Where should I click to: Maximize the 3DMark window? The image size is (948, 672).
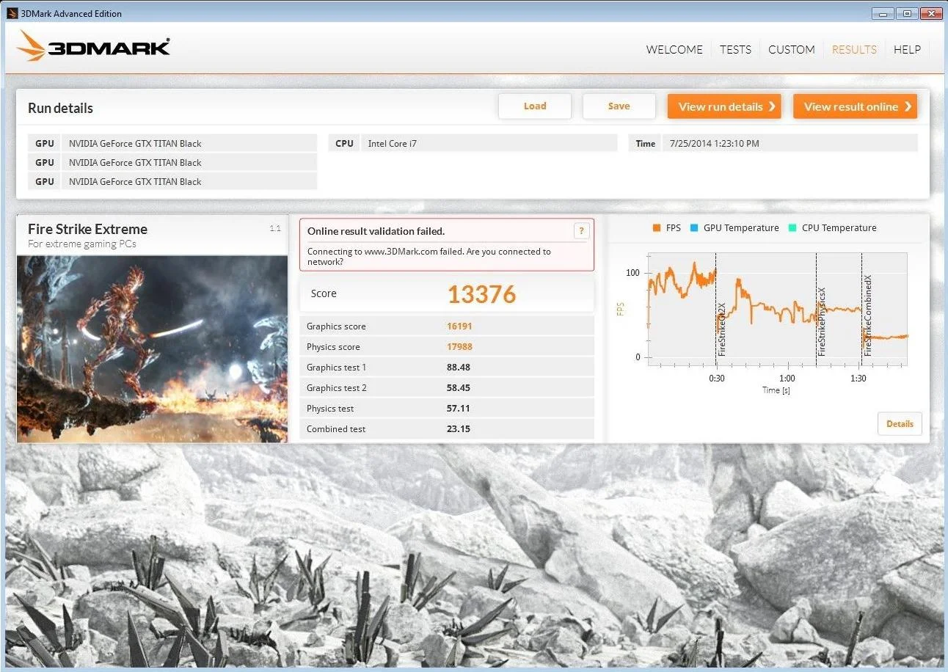coord(908,13)
